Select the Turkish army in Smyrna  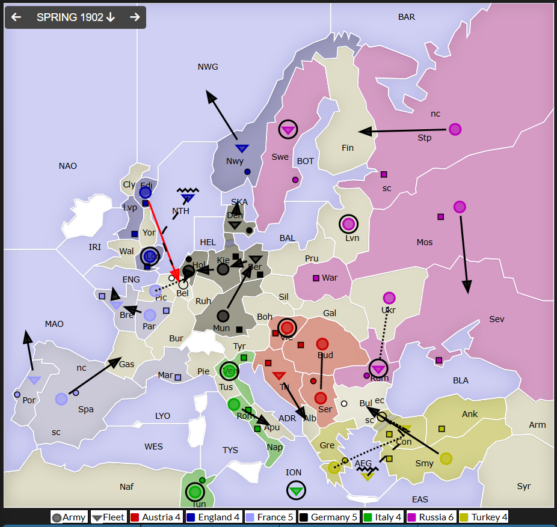point(446,458)
